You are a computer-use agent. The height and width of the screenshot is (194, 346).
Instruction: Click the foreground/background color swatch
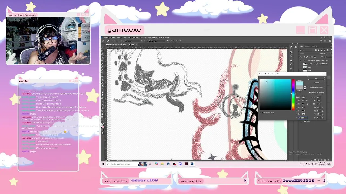102,126
